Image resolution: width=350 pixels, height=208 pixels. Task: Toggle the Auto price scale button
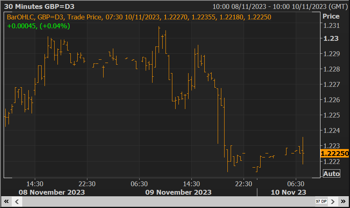[x=331, y=174]
